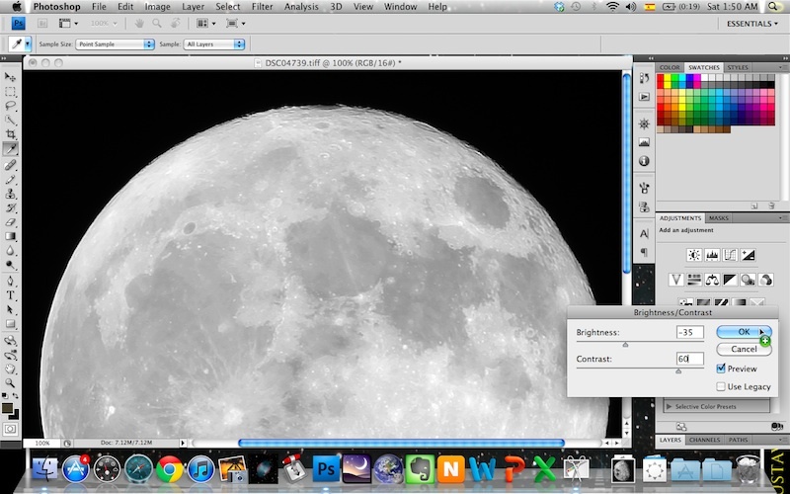Select the Move tool
The height and width of the screenshot is (494, 790).
[x=11, y=76]
